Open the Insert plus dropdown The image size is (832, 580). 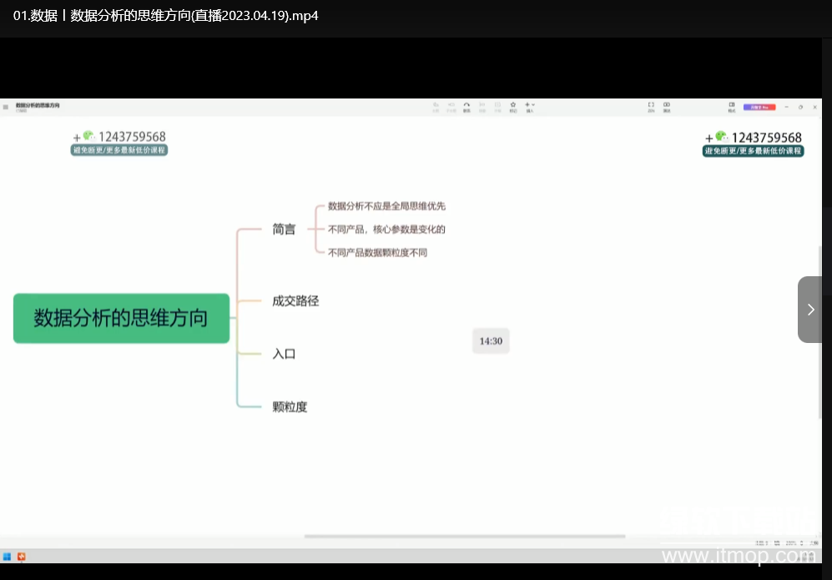[x=529, y=106]
